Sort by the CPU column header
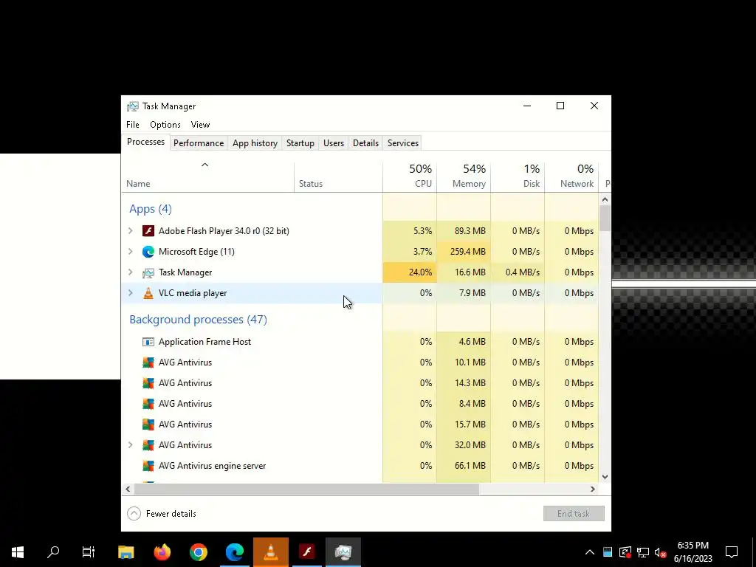This screenshot has height=567, width=756. 410,176
